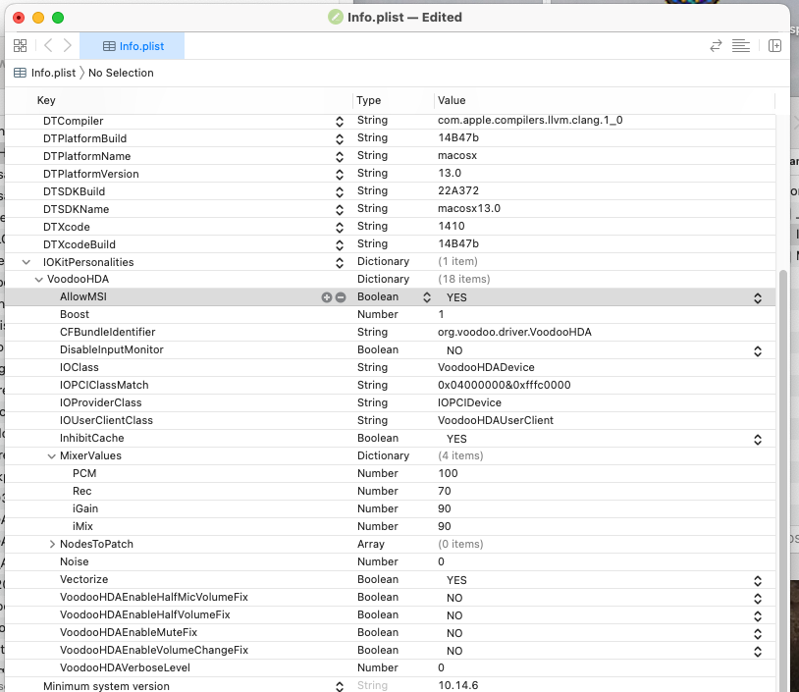Click the Value column header
Viewport: 799px width, 692px height.
coord(452,100)
